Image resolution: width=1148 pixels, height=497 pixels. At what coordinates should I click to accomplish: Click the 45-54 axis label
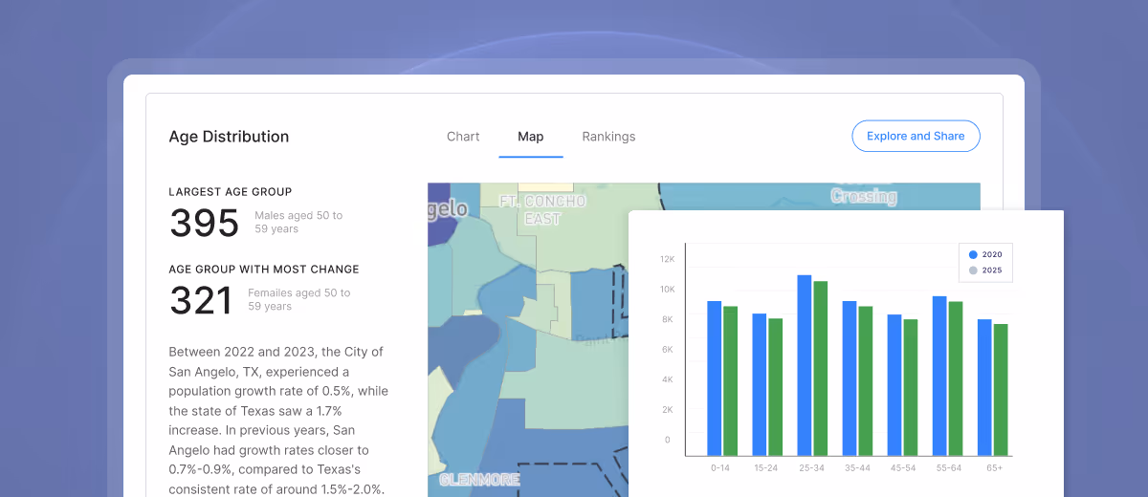point(901,468)
